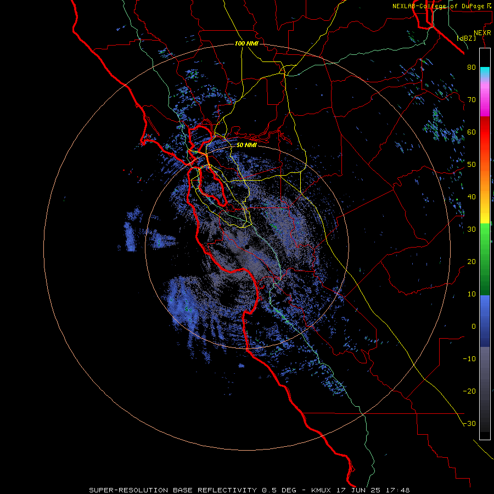Click the 60 value on the dBZ scale
494x494 pixels.
[x=471, y=132]
